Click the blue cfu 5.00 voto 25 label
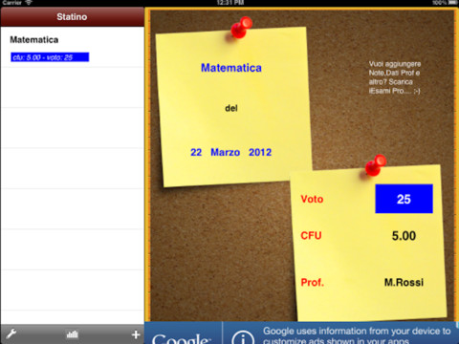 pyautogui.click(x=50, y=57)
